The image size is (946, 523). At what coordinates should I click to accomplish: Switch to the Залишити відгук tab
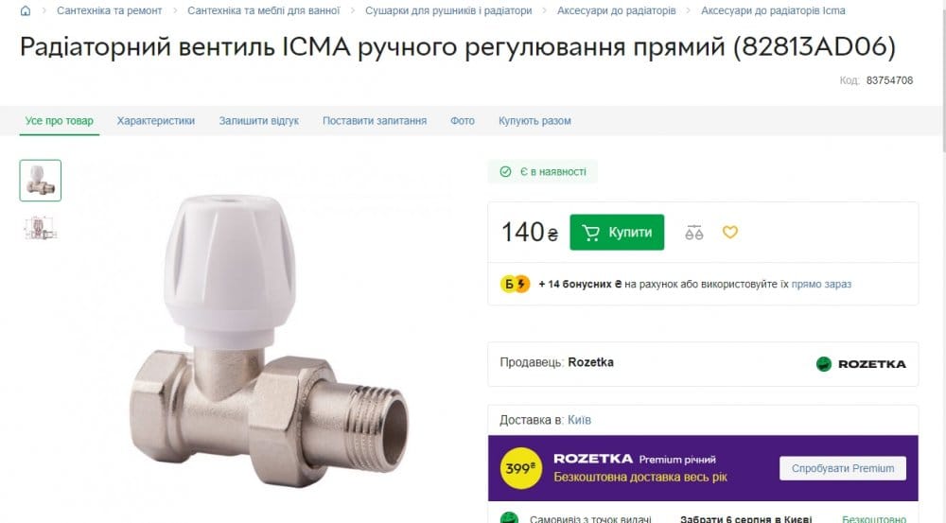tap(259, 121)
